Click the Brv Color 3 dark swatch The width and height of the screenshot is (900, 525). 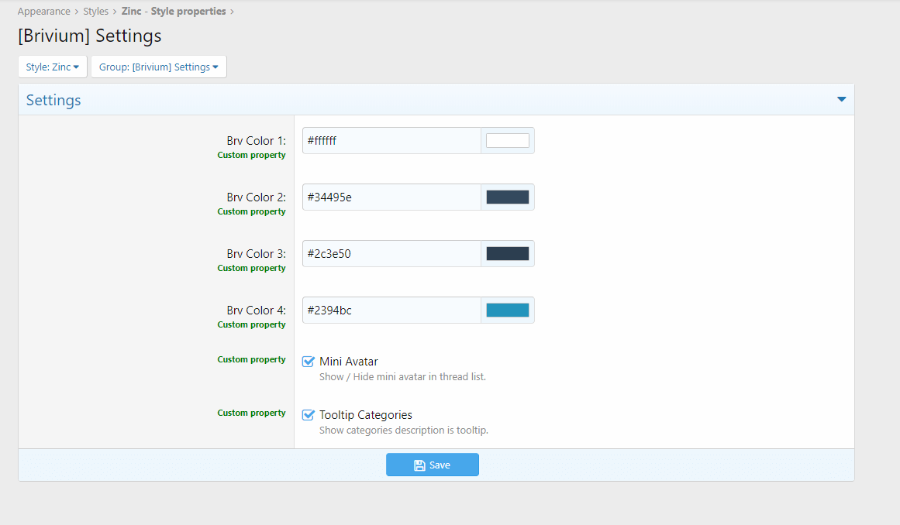(x=507, y=254)
